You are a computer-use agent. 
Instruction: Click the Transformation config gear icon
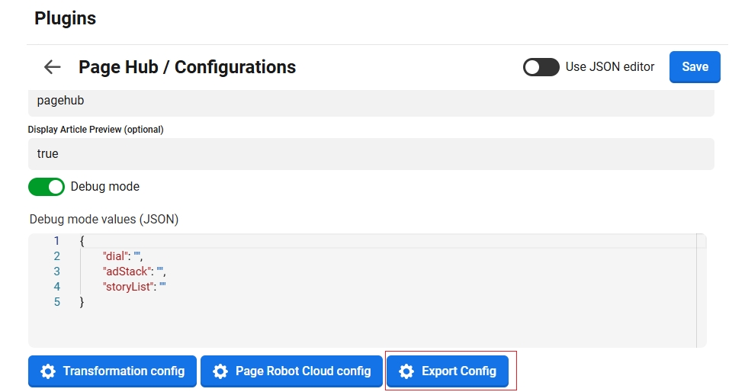48,371
